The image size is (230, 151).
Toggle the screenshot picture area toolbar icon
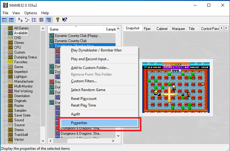(x=11, y=20)
